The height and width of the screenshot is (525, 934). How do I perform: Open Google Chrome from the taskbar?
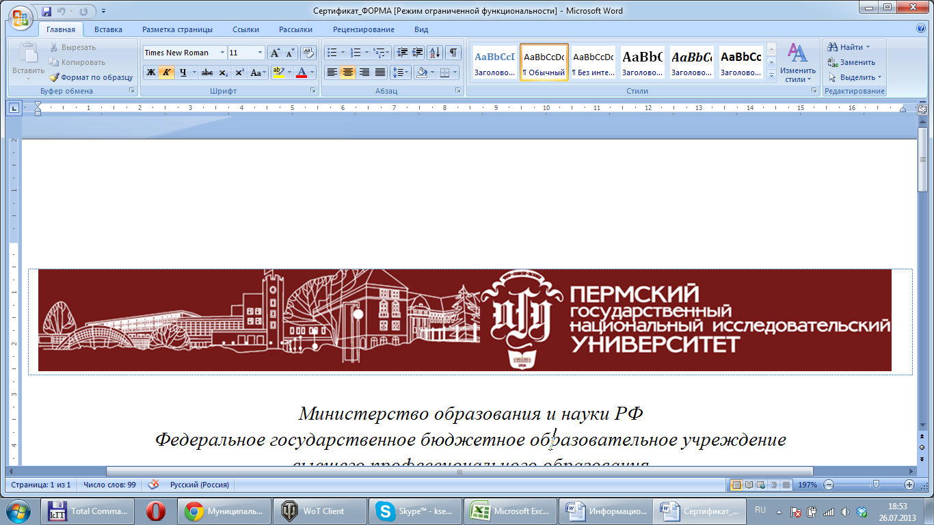(224, 511)
